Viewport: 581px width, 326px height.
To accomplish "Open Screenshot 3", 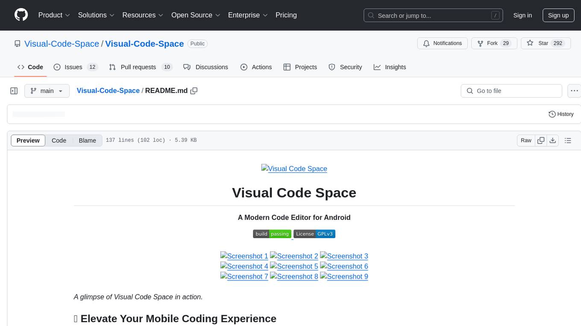I will pos(344,256).
